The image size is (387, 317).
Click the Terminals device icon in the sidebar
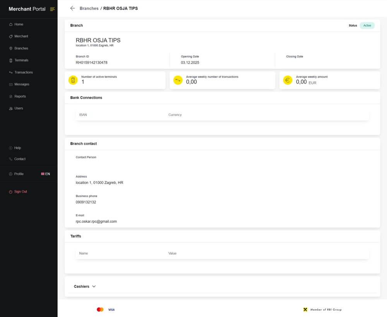pyautogui.click(x=10, y=60)
